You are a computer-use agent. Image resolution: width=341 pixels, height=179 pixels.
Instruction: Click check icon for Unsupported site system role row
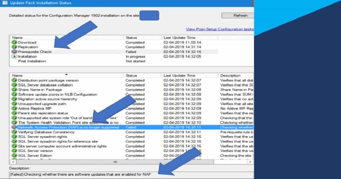[14, 118]
